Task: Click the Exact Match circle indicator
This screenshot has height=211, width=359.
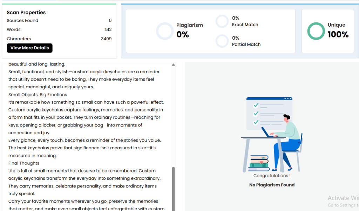Action: 222,21
